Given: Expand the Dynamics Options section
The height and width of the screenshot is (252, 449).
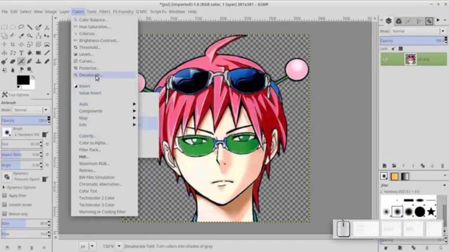Looking at the screenshot, I should coord(4,187).
